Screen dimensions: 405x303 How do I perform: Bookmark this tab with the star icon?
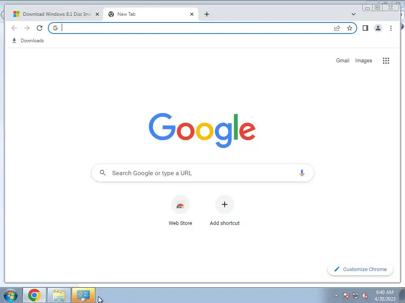tap(350, 28)
